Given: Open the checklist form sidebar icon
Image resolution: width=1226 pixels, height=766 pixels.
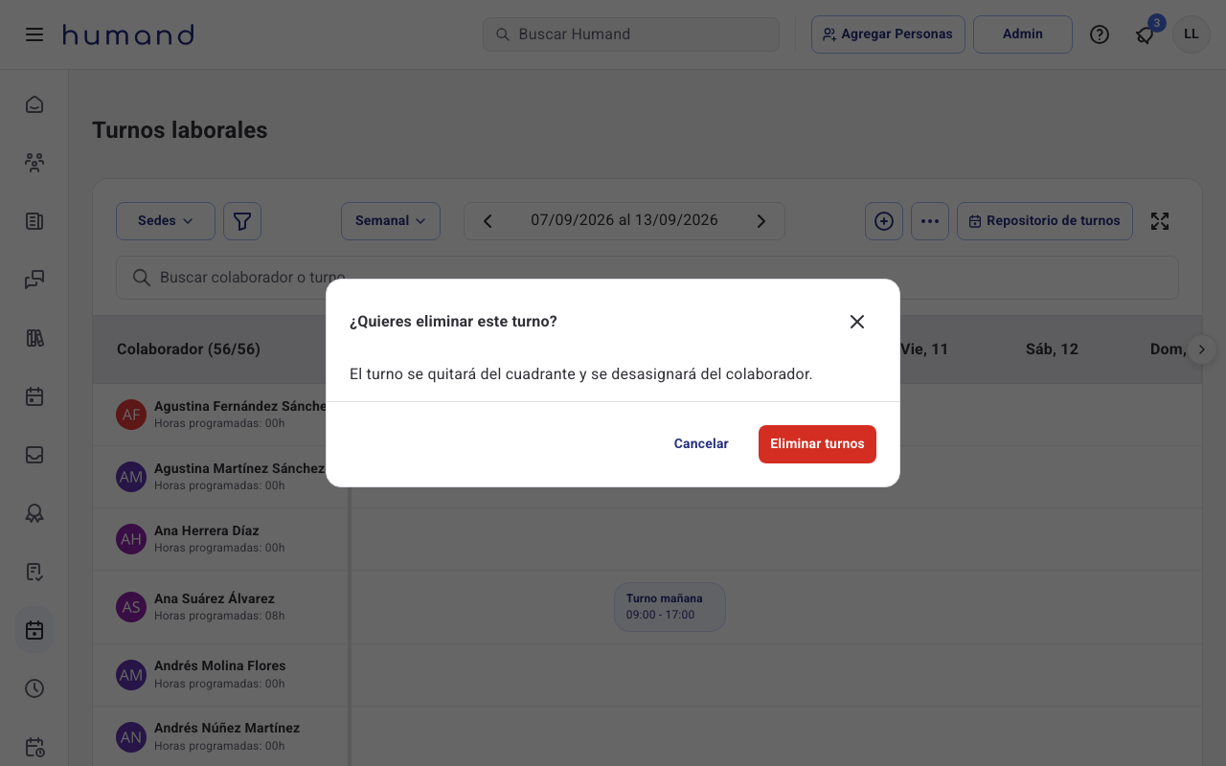Looking at the screenshot, I should click(34, 572).
